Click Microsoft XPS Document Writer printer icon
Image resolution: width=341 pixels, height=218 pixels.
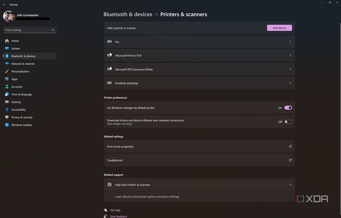110,69
